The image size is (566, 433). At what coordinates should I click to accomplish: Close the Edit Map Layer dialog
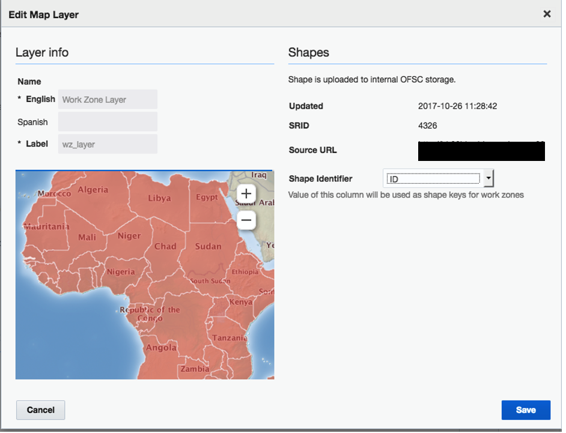point(547,14)
